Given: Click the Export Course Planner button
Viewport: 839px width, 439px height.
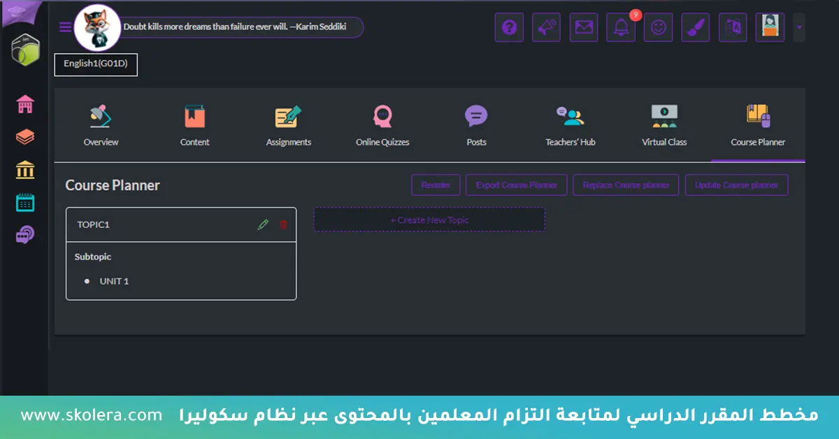Looking at the screenshot, I should (516, 185).
